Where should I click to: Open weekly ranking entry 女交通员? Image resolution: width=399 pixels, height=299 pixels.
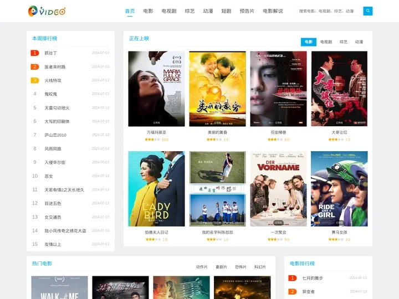pos(53,217)
